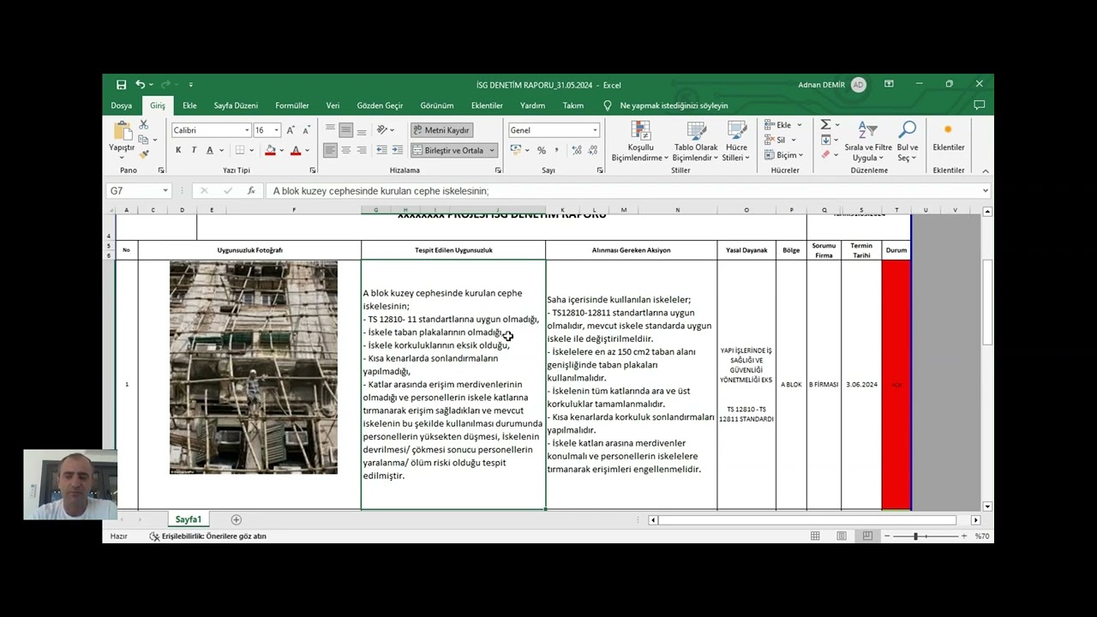
Task: Open the Tablo Olarak Biçimlendir icon
Action: pos(696,130)
